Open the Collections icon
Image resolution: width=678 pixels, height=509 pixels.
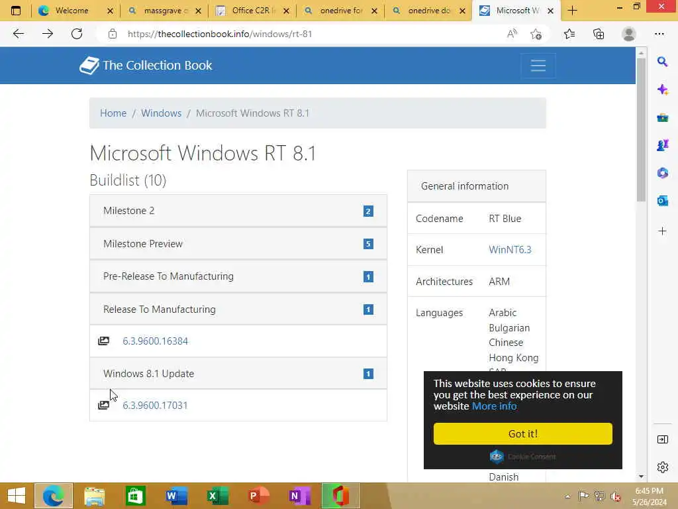[599, 34]
